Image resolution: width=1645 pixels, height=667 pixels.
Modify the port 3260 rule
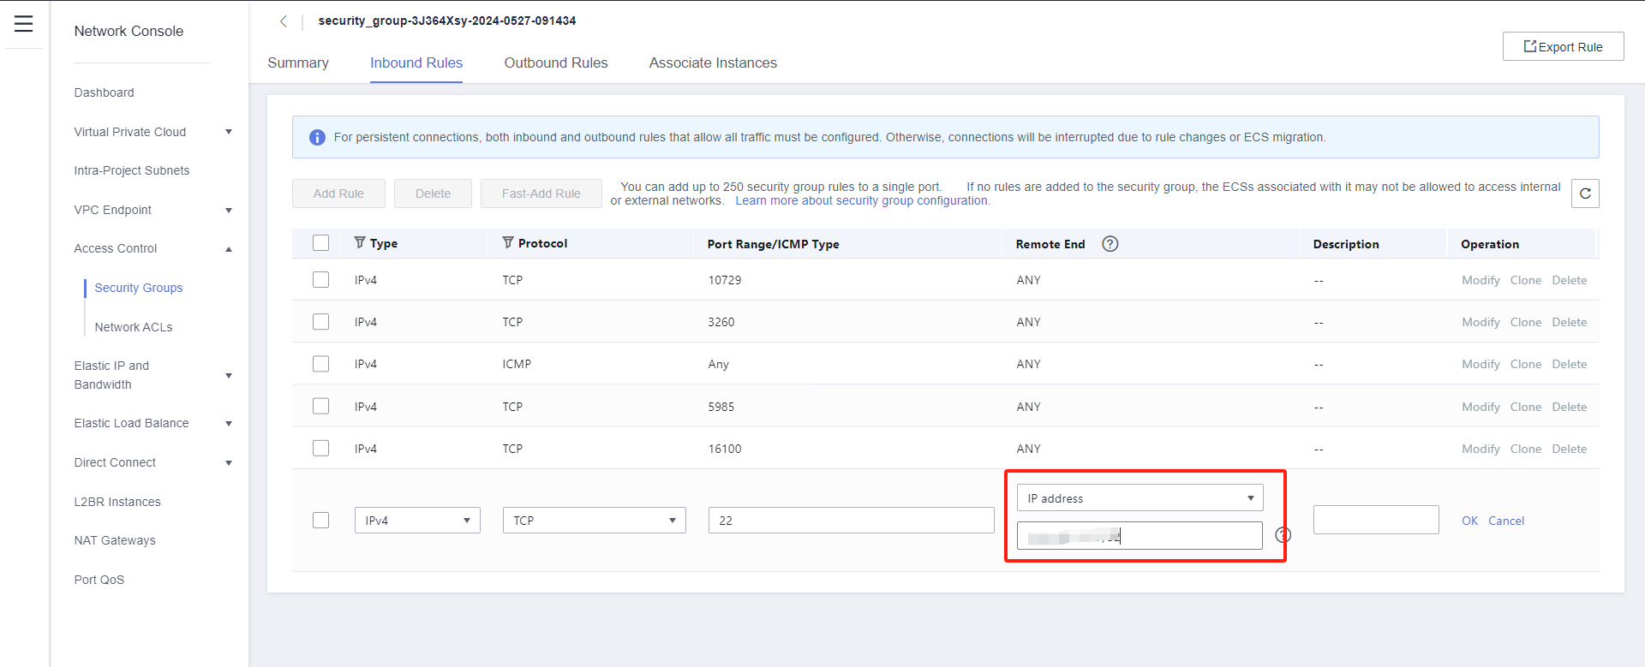point(1480,322)
